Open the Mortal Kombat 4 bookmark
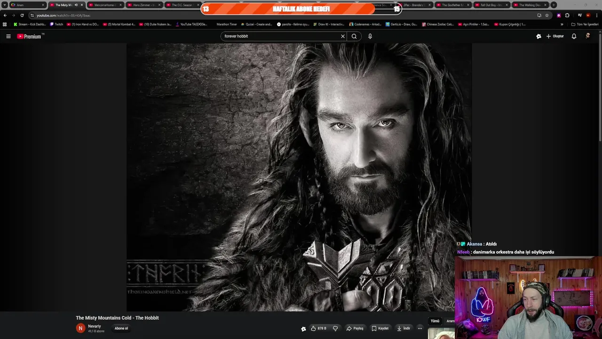The image size is (602, 339). [119, 24]
